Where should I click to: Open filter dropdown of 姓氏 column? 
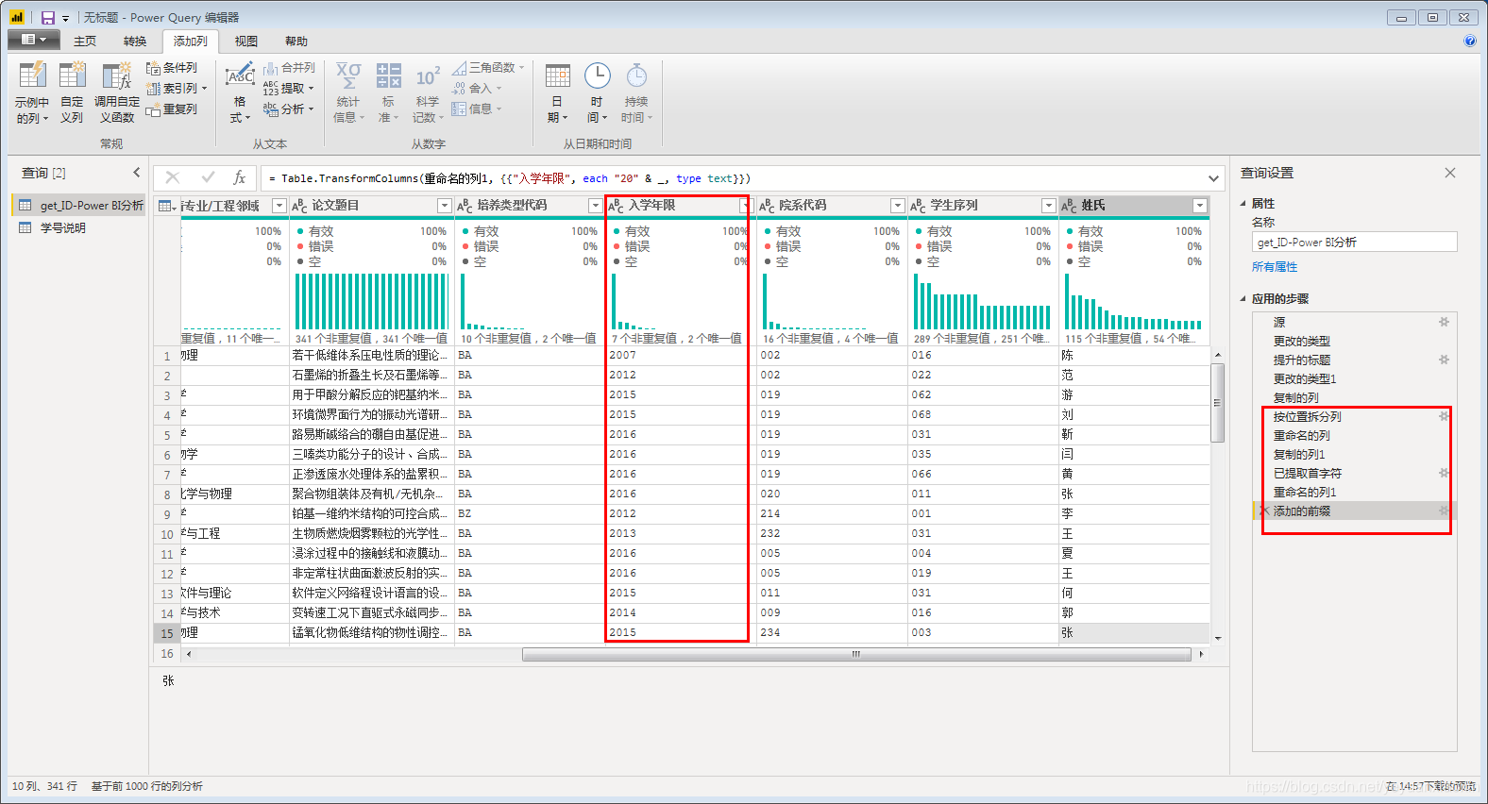tap(1199, 206)
